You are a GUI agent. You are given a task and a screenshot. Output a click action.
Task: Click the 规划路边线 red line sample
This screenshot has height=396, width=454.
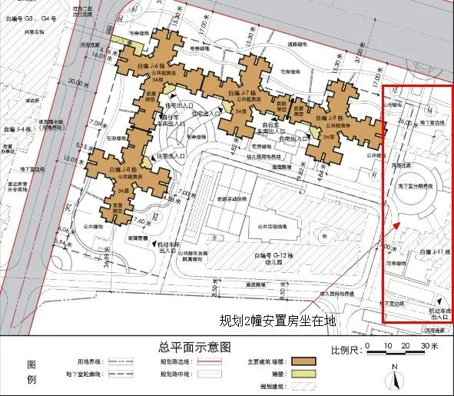pos(210,361)
